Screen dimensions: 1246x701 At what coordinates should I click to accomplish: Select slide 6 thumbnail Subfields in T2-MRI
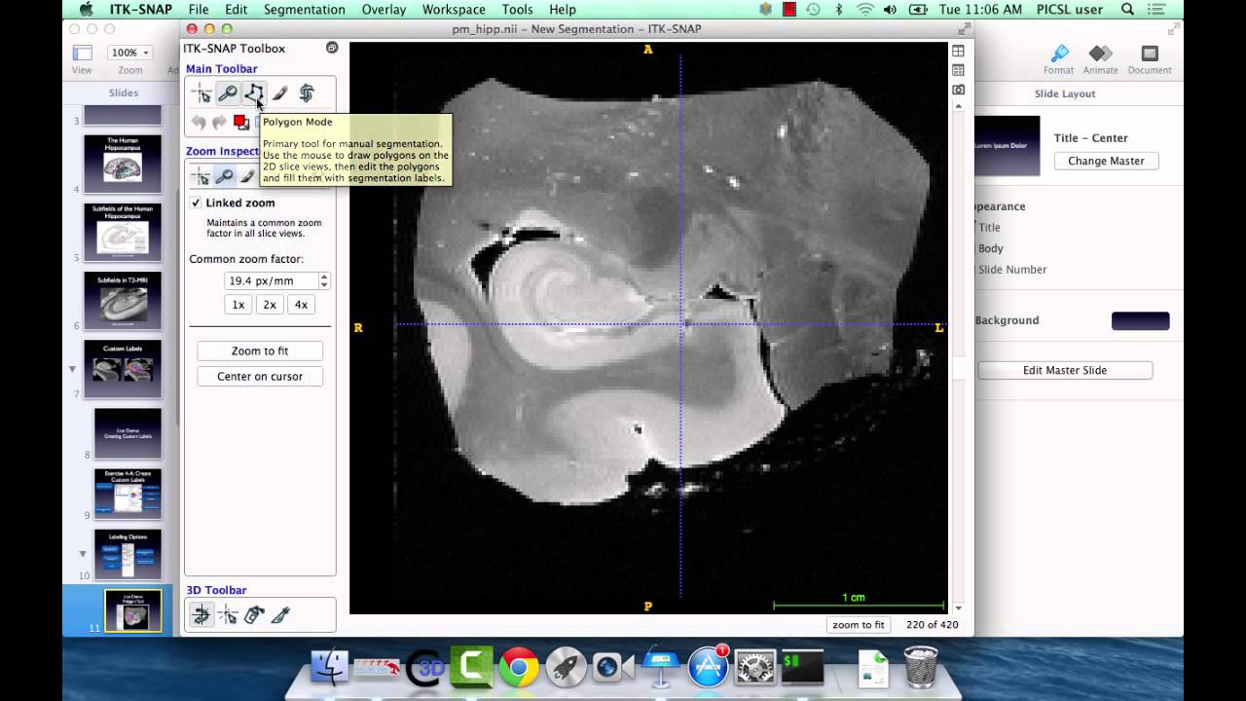pyautogui.click(x=123, y=301)
